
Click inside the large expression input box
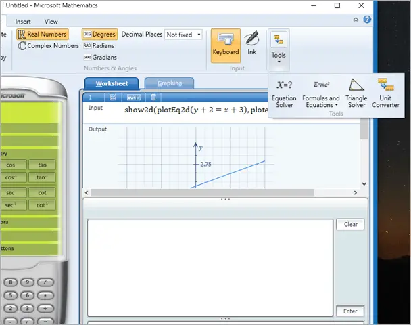[210, 267]
